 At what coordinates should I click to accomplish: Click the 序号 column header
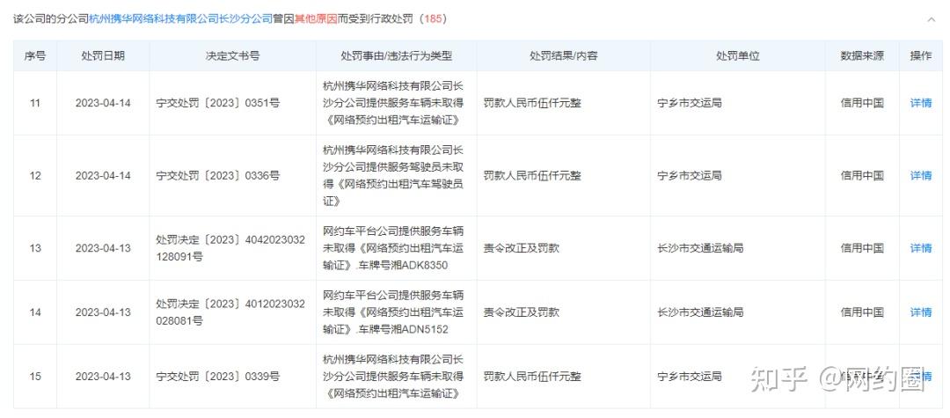pos(35,55)
